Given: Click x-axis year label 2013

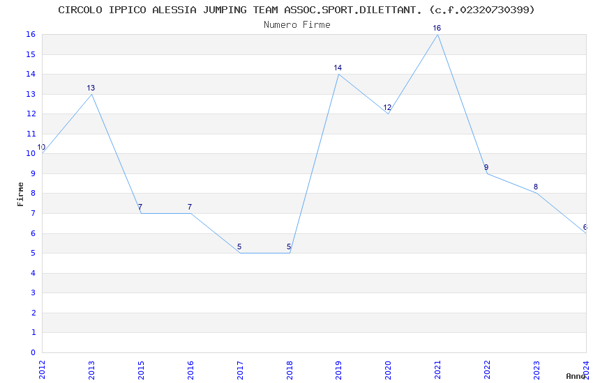Looking at the screenshot, I should (91, 370).
